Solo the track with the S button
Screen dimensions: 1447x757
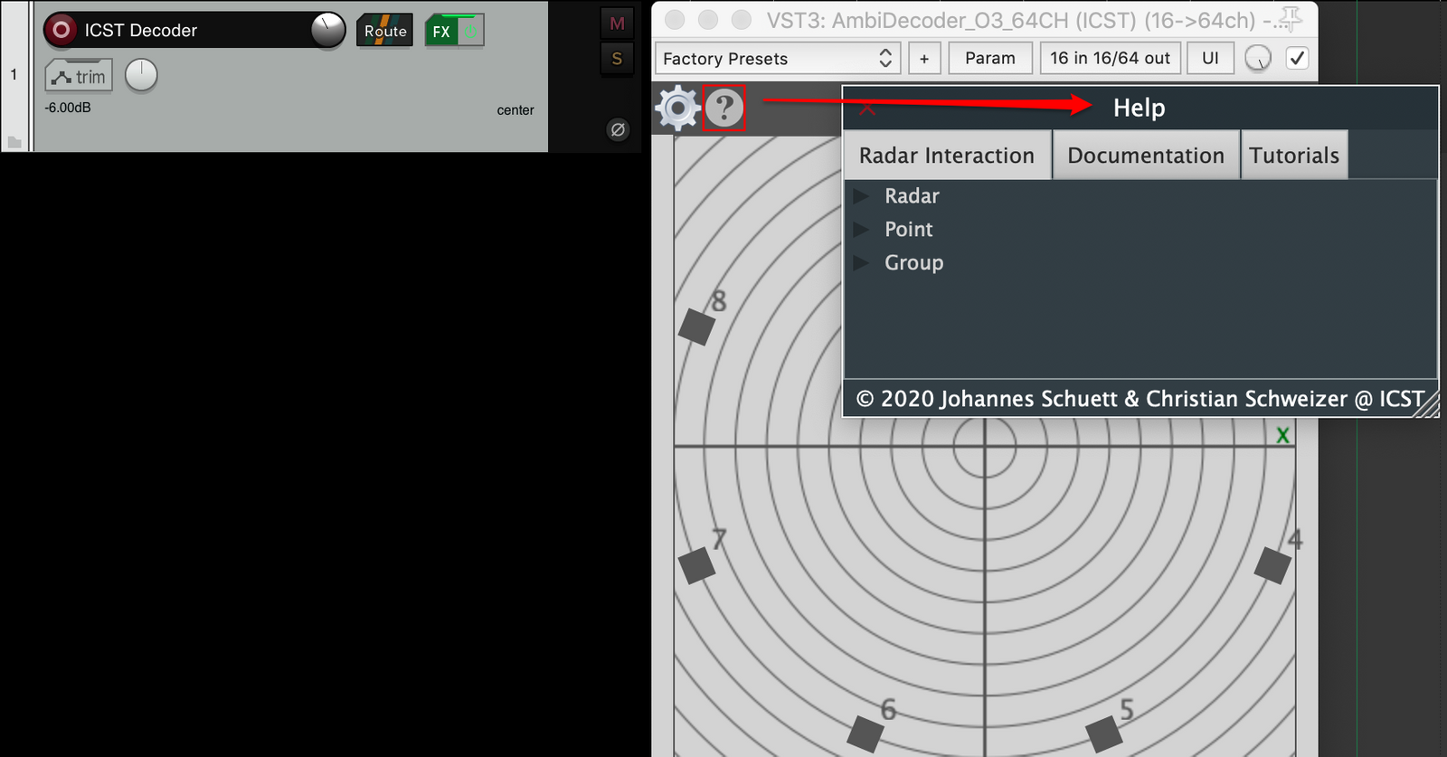617,59
